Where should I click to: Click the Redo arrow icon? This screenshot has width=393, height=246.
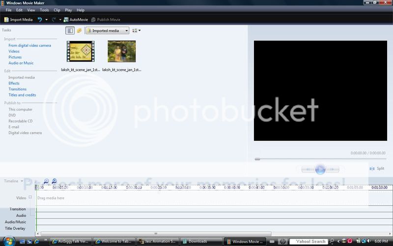pos(54,20)
